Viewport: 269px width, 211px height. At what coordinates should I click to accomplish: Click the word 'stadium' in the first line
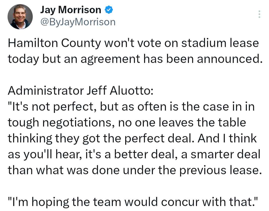click(204, 43)
